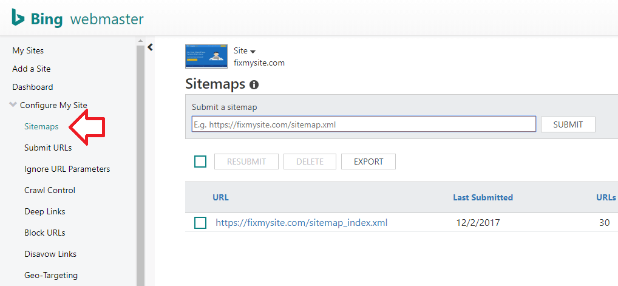This screenshot has width=618, height=286.
Task: Go to Disavow Links
Action: [50, 254]
